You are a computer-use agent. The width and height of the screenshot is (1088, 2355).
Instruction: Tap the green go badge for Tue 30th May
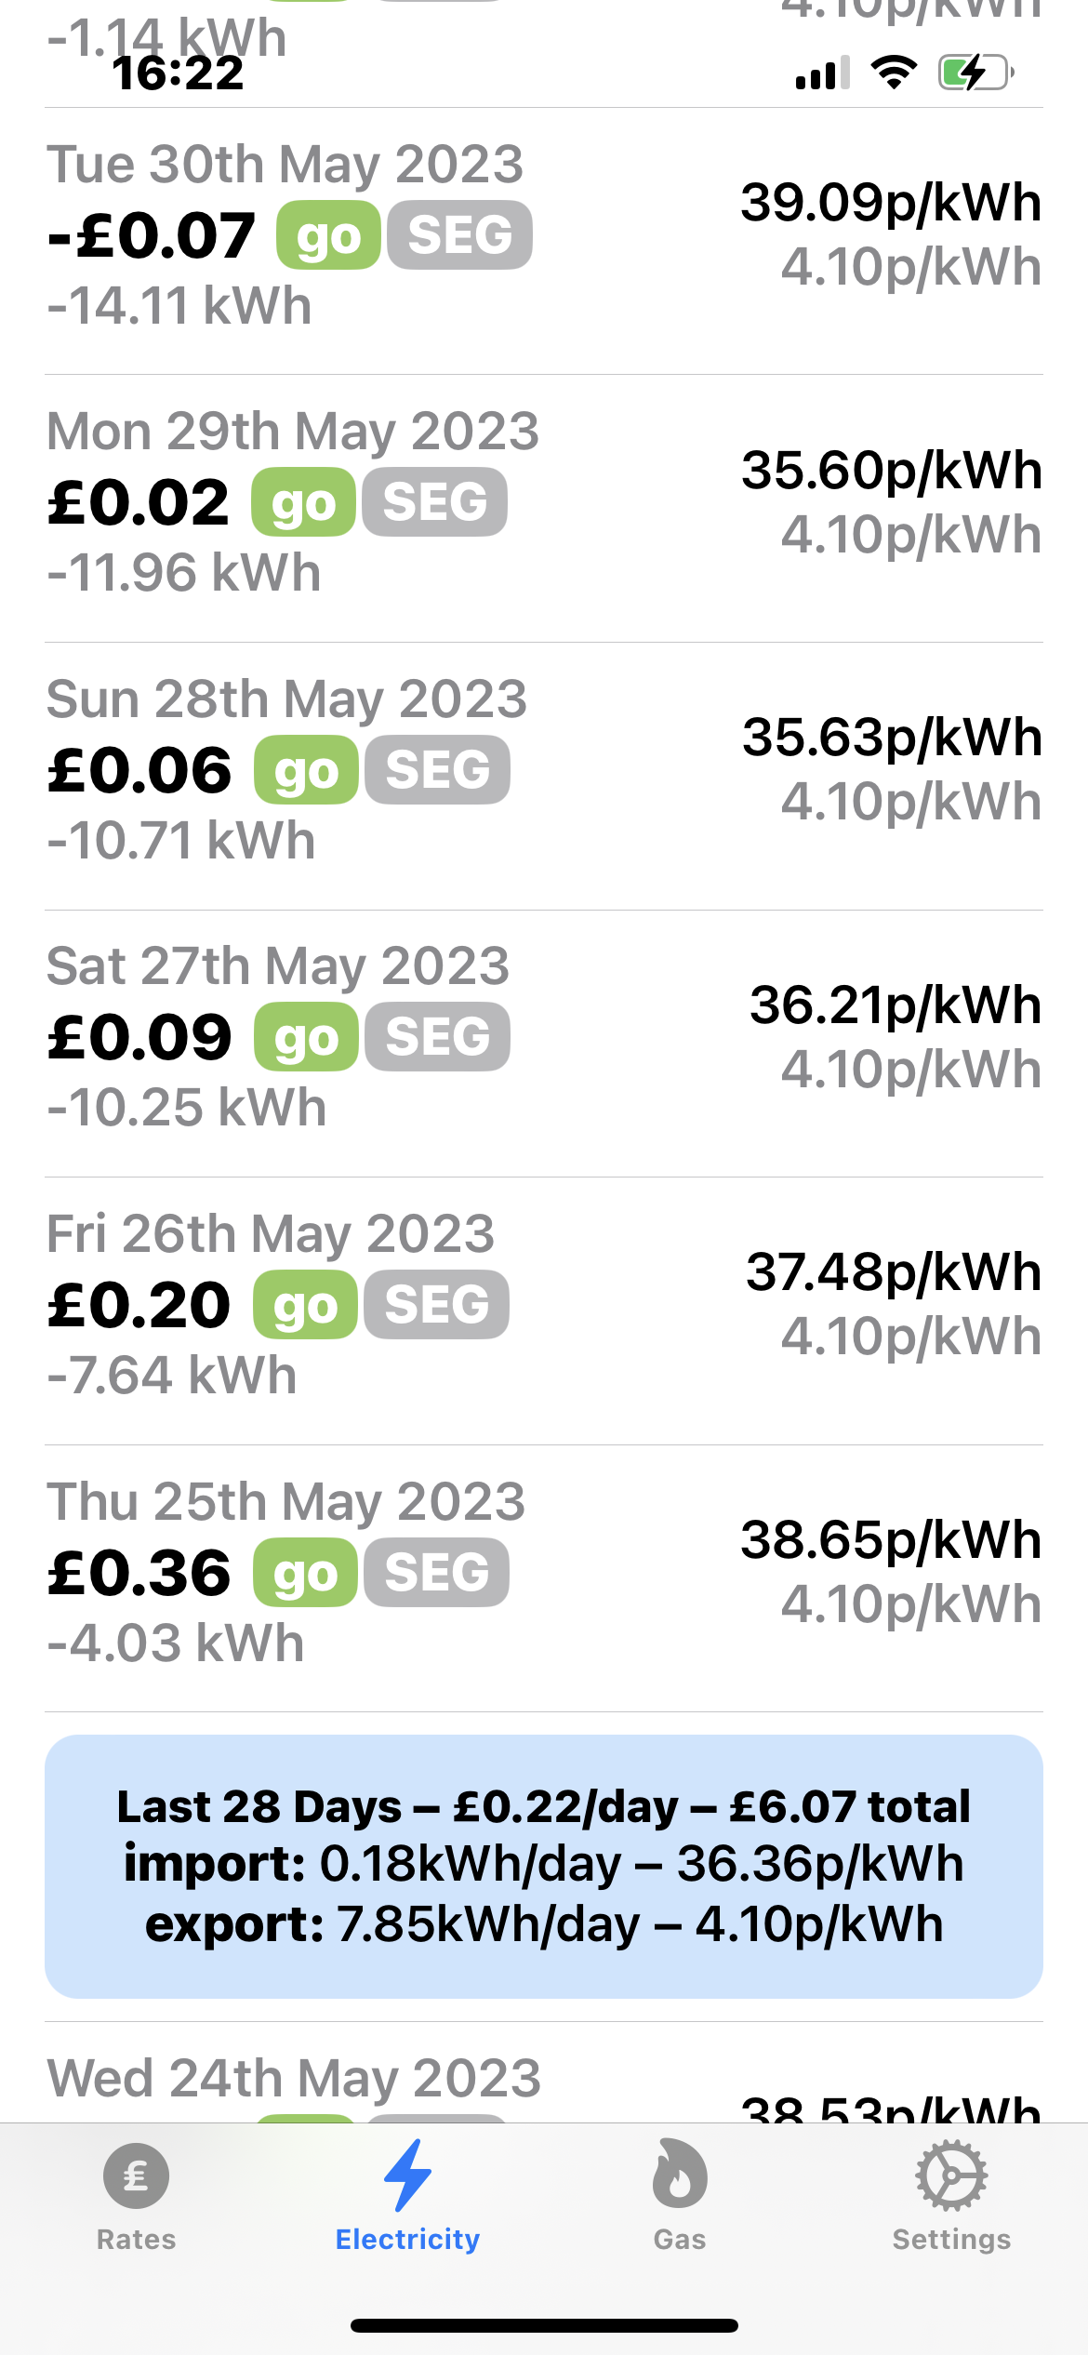[x=328, y=235]
